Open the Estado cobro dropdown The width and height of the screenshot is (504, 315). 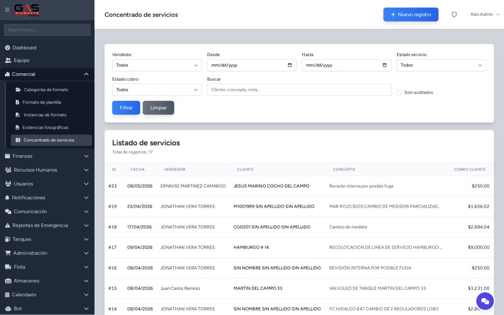[157, 90]
